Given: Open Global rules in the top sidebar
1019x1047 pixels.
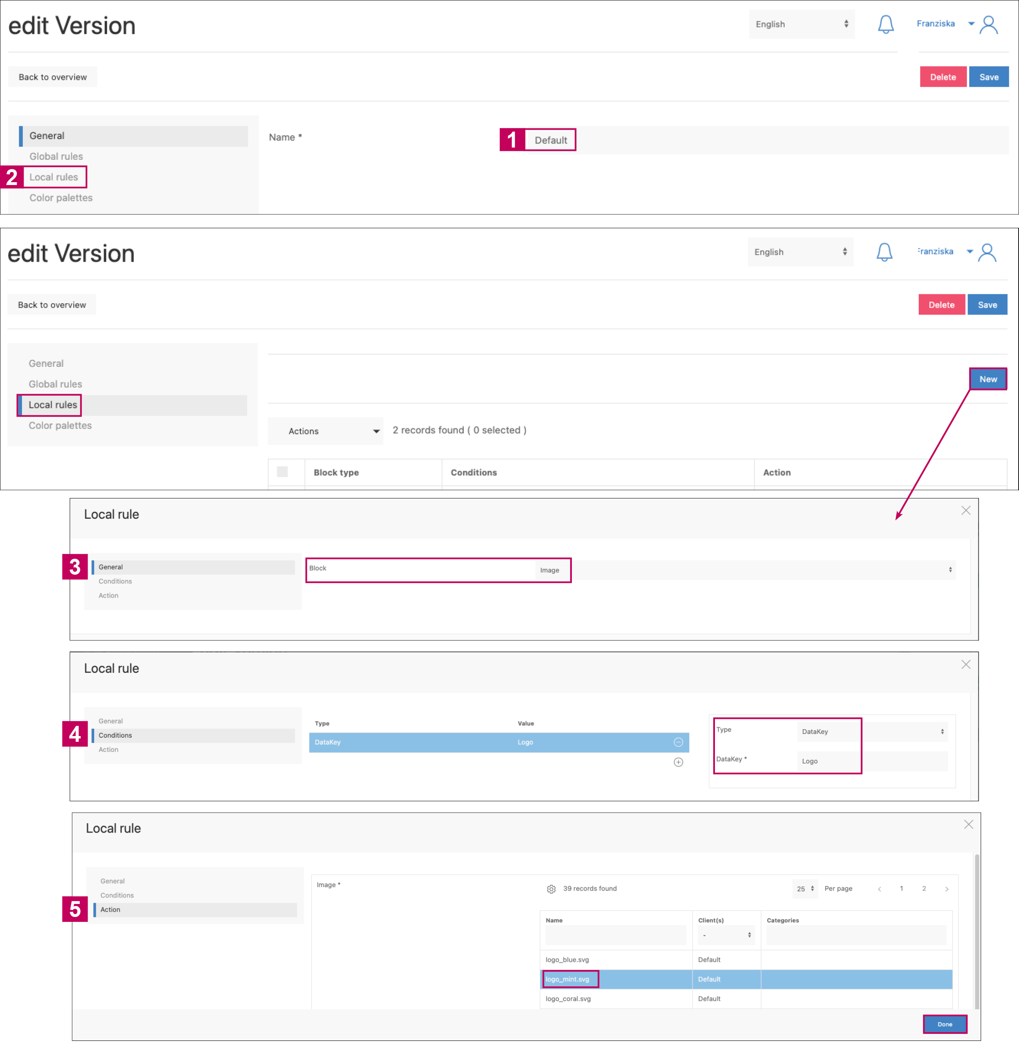Looking at the screenshot, I should pyautogui.click(x=56, y=156).
